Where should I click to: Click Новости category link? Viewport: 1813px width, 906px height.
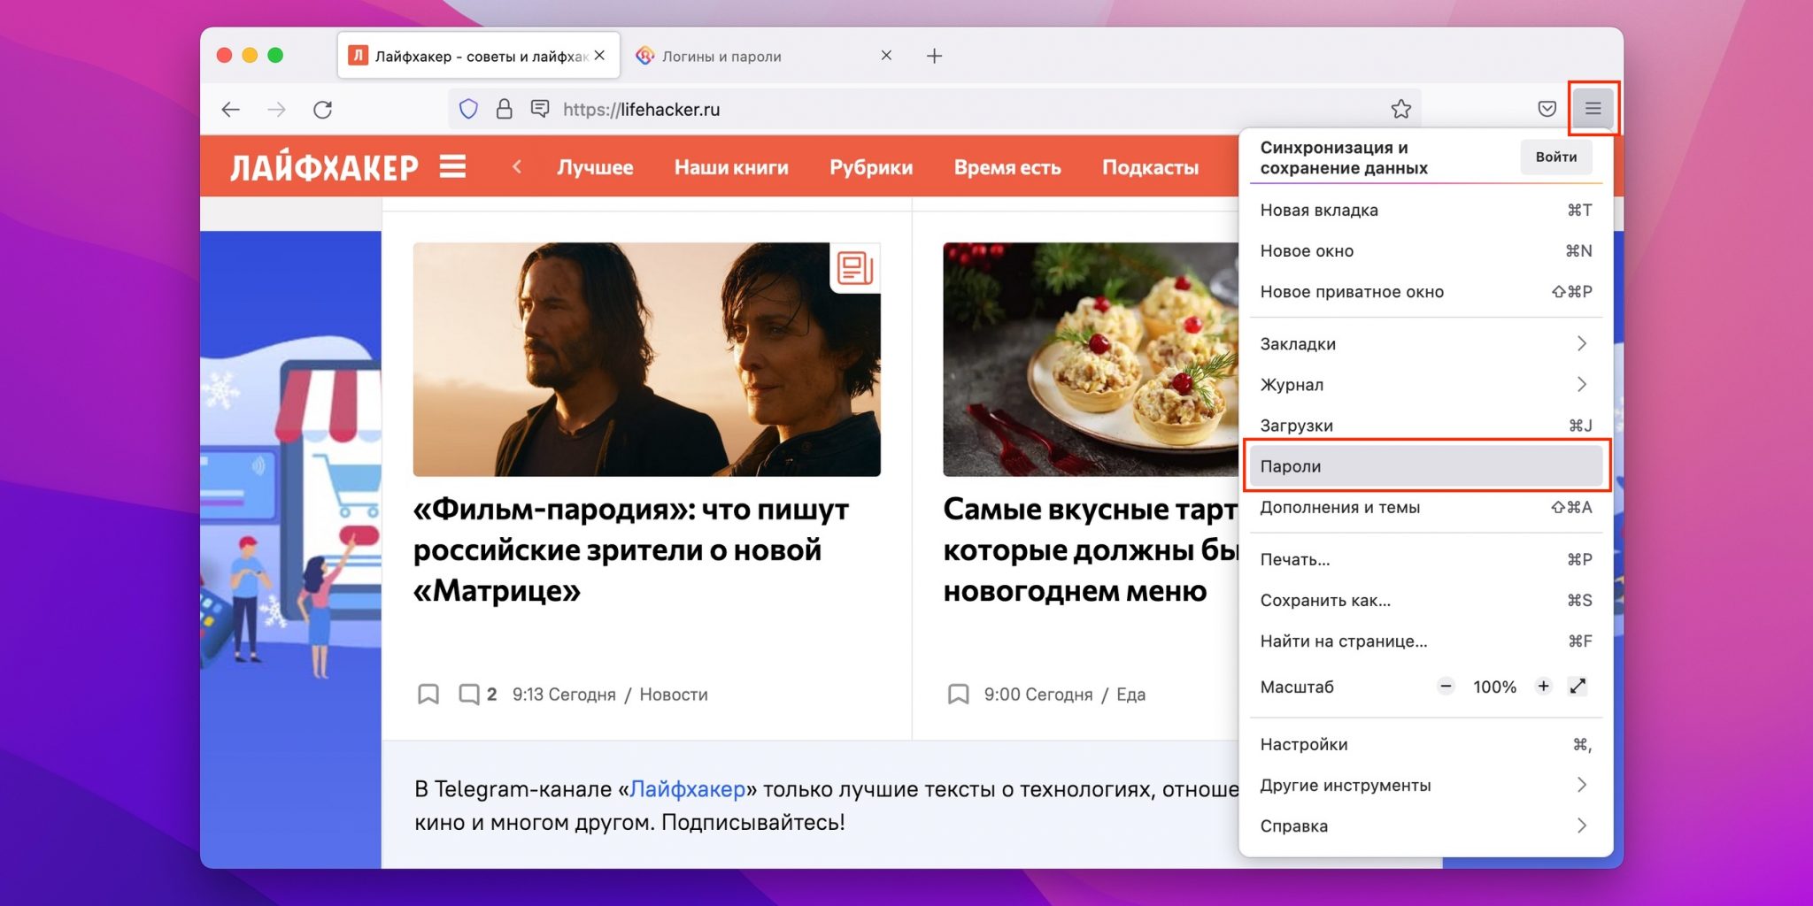coord(674,695)
